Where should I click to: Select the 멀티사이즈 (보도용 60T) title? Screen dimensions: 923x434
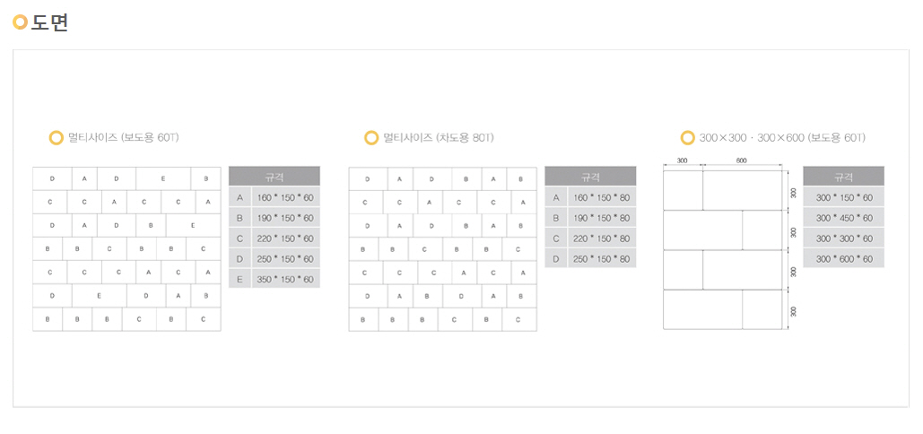124,138
